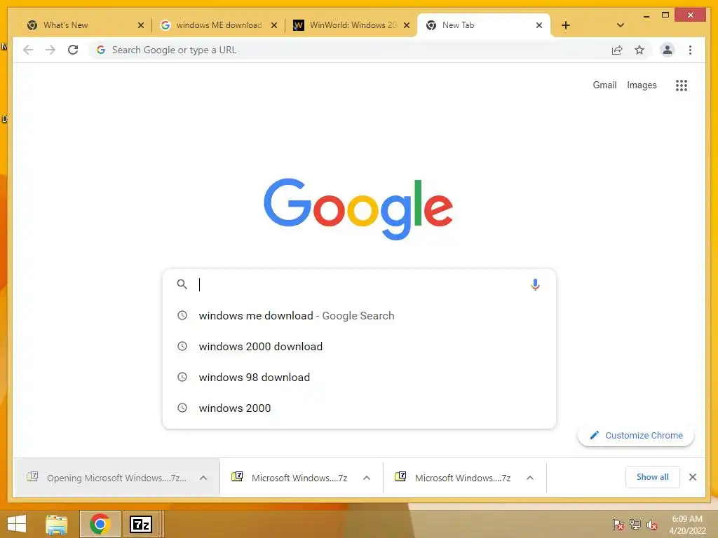Click the Chrome taskbar icon
Image resolution: width=718 pixels, height=538 pixels.
(x=100, y=524)
